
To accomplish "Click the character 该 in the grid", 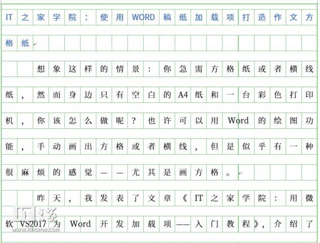I will coord(56,120).
